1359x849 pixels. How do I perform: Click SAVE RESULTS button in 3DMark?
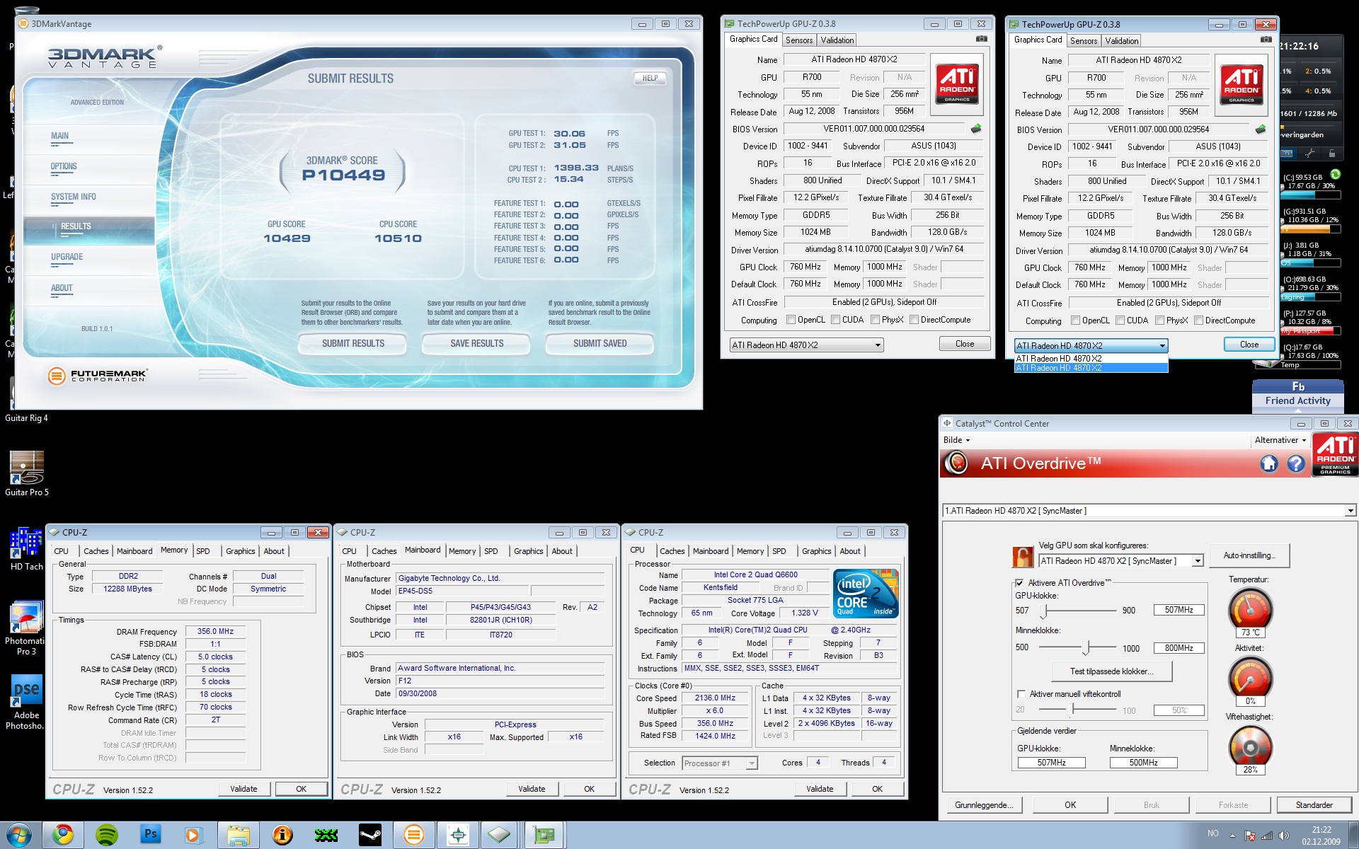point(476,344)
